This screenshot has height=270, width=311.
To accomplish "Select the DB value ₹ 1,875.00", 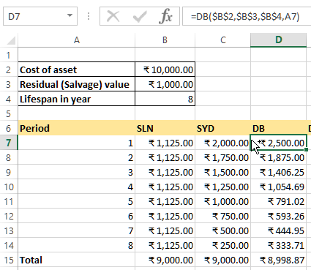I will coord(278,157).
